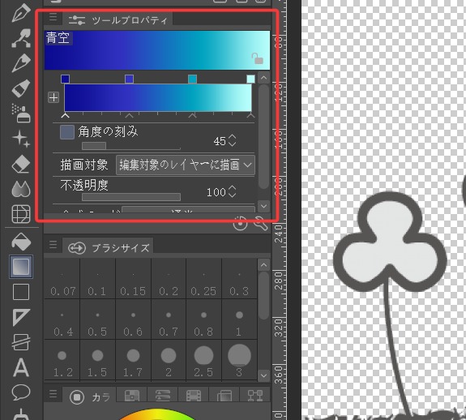Select the Brush tool
Screen dimensions: 466x420
coord(21,88)
